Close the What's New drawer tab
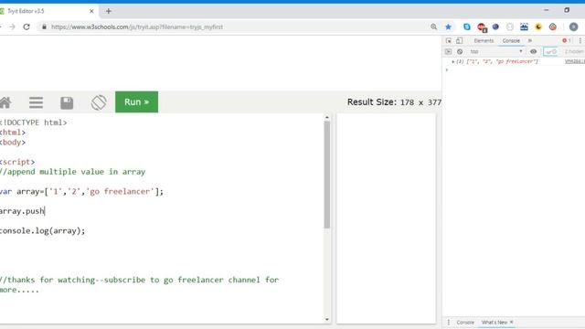585x329 pixels. coord(512,322)
